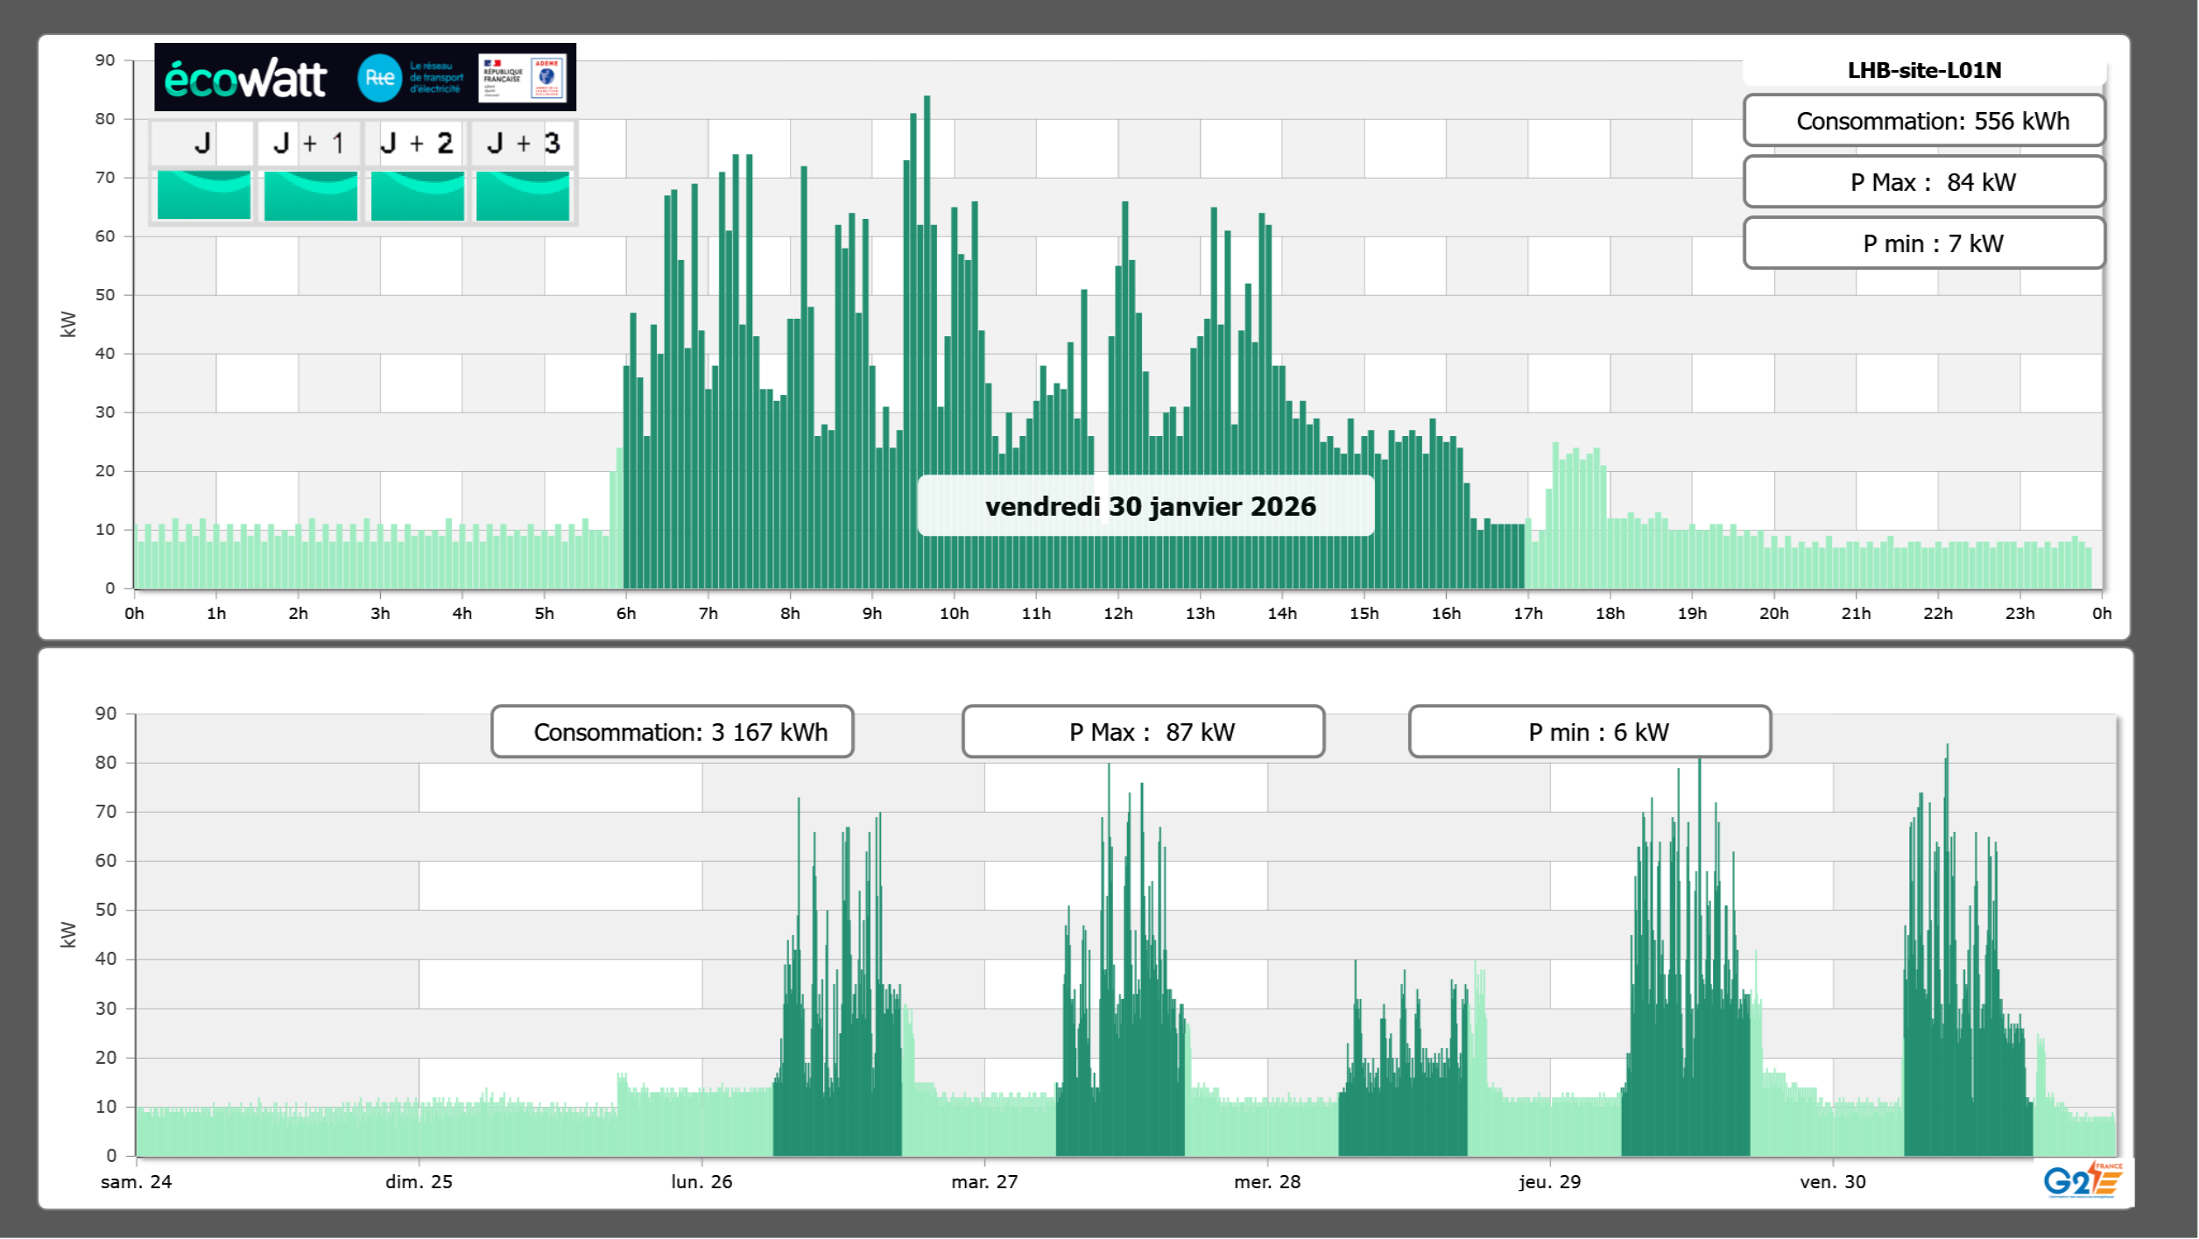Click the vendredi 30 janvier 2026 date label
The image size is (2199, 1239).
(1149, 506)
